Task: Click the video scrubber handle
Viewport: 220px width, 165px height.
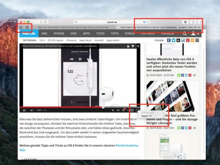Action: click(103, 107)
